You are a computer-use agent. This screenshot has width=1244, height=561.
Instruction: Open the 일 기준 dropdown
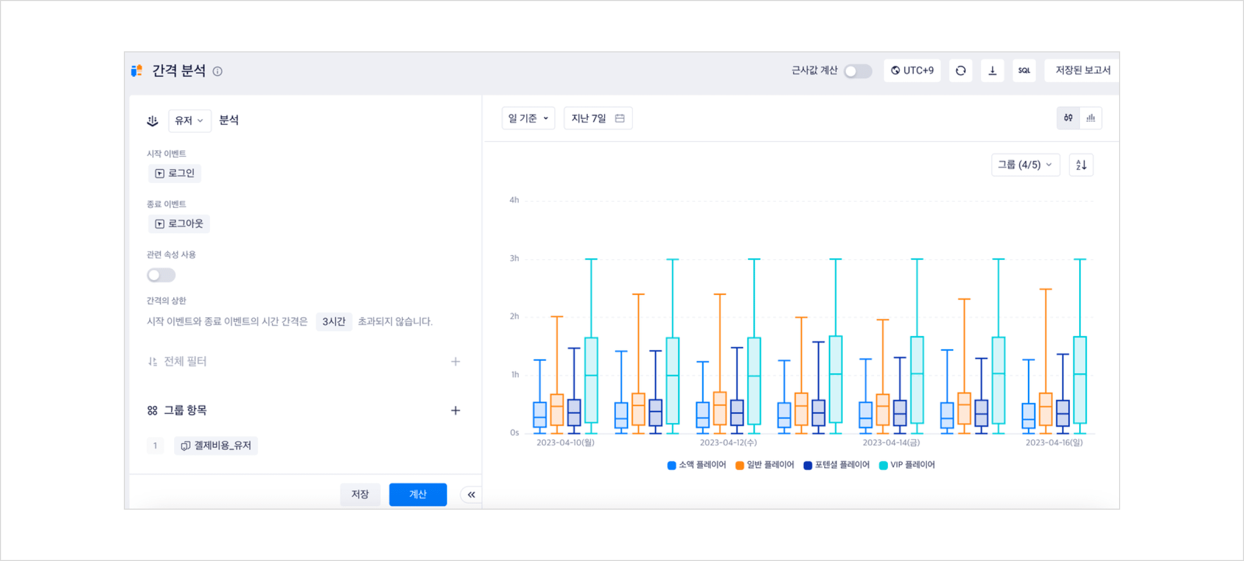click(528, 118)
